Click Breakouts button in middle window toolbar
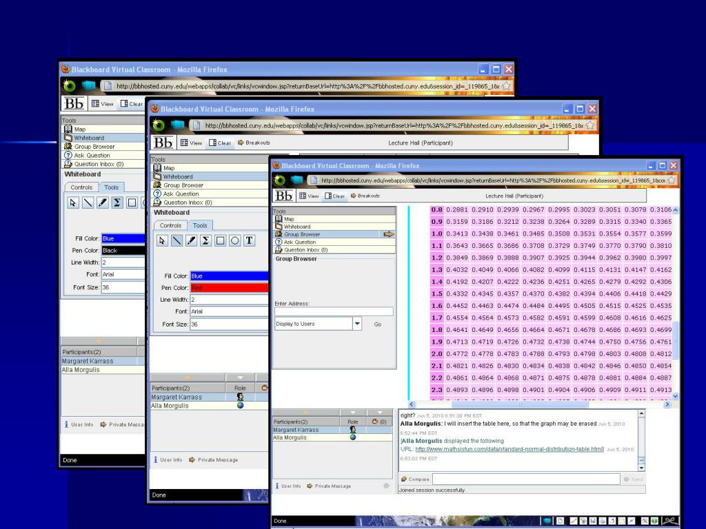 click(254, 143)
